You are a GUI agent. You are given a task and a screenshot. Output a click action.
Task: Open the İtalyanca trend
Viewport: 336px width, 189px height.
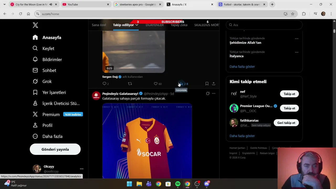tap(237, 56)
